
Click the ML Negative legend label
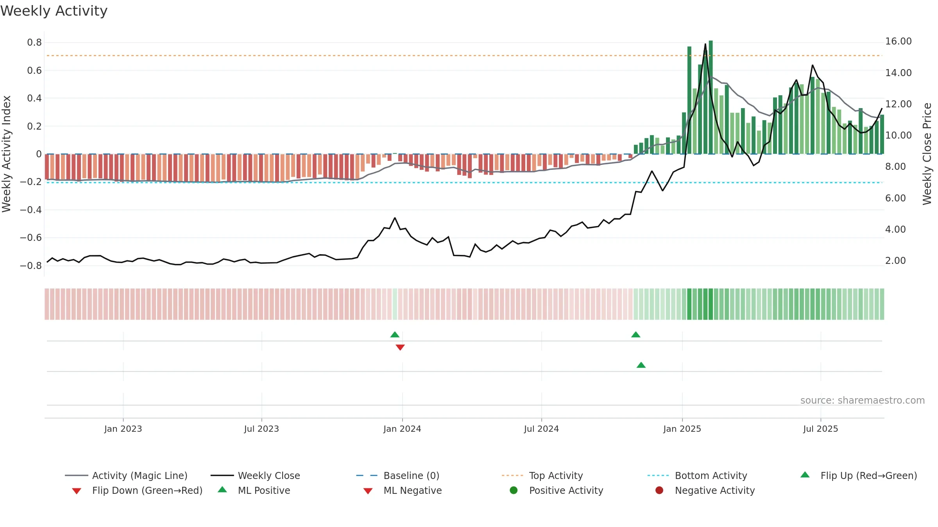point(413,490)
